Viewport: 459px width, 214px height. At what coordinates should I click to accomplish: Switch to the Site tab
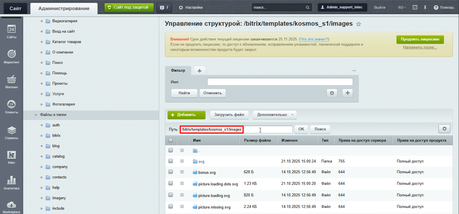coord(15,8)
